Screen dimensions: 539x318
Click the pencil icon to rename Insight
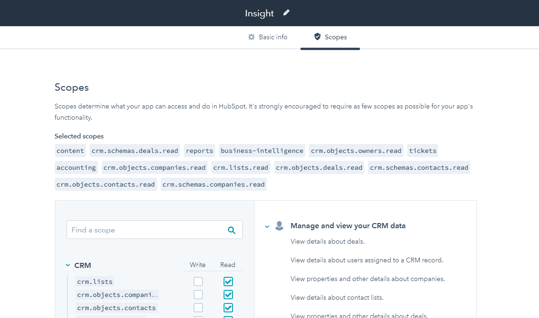point(286,13)
